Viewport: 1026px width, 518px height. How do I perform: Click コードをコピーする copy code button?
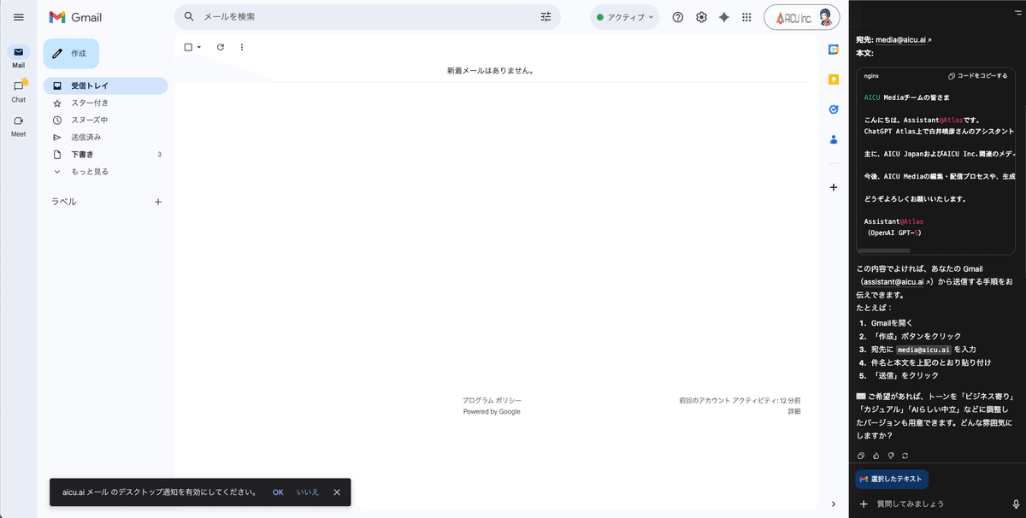coord(978,76)
